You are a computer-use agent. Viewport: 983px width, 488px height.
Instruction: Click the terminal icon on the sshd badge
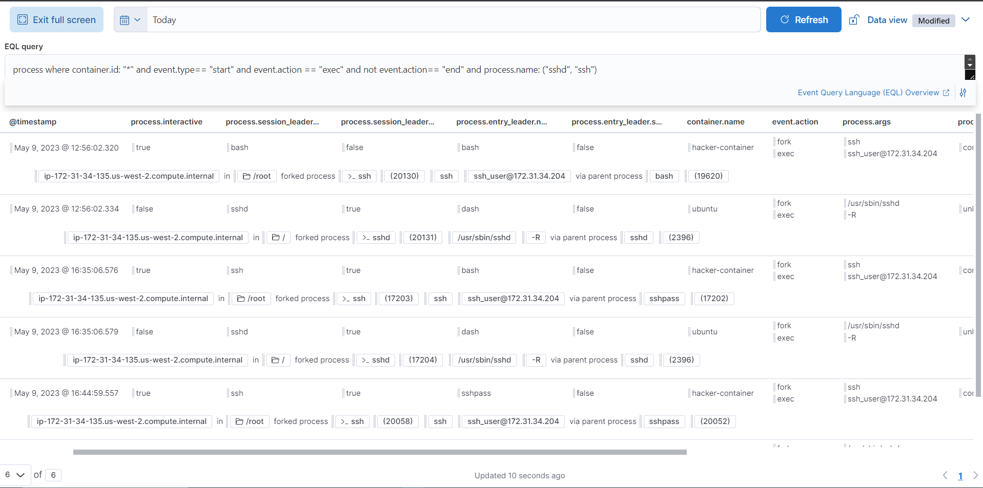click(x=367, y=237)
